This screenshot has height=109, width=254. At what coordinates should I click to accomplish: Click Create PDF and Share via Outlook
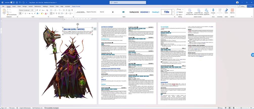(198, 12)
